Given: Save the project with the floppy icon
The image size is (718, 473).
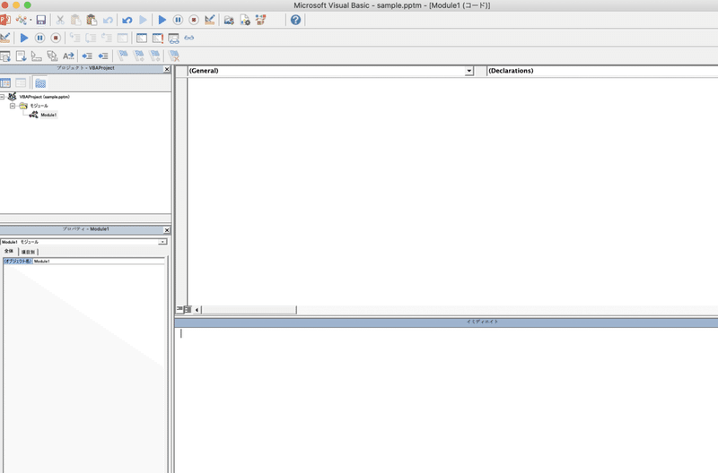Looking at the screenshot, I should click(x=41, y=20).
